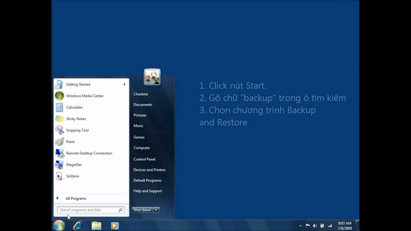The height and width of the screenshot is (231, 411).
Task: Click the user account picture
Action: [x=152, y=77]
